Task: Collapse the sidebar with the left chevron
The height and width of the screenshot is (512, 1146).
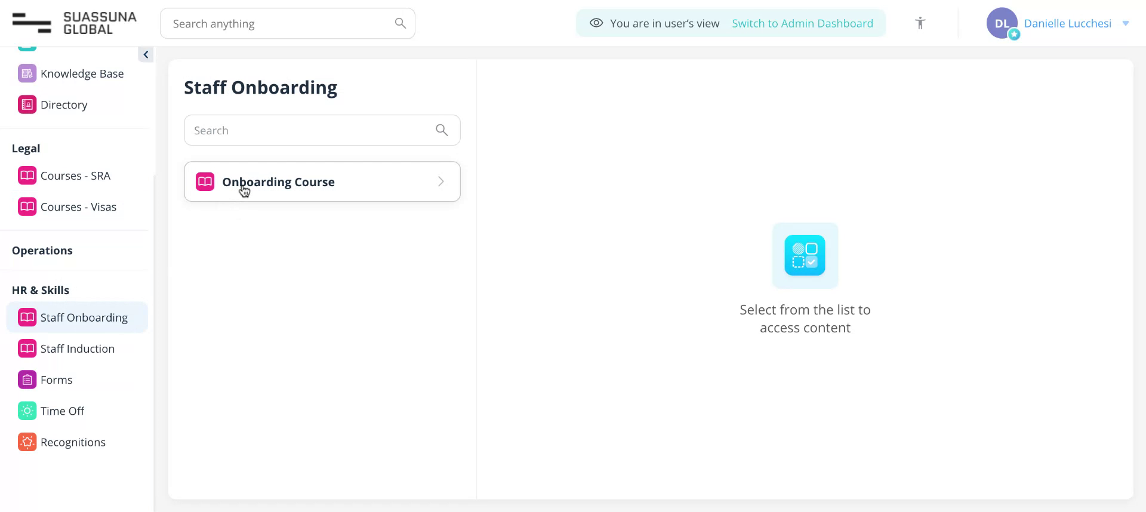Action: pos(146,54)
